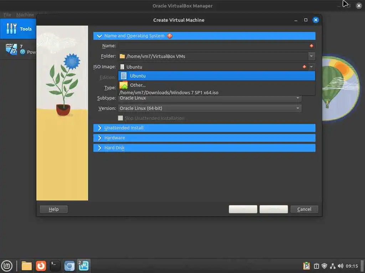Image resolution: width=365 pixels, height=273 pixels.
Task: Open the Version Oracle Linux (64-bit) combo box
Action: tap(210, 108)
